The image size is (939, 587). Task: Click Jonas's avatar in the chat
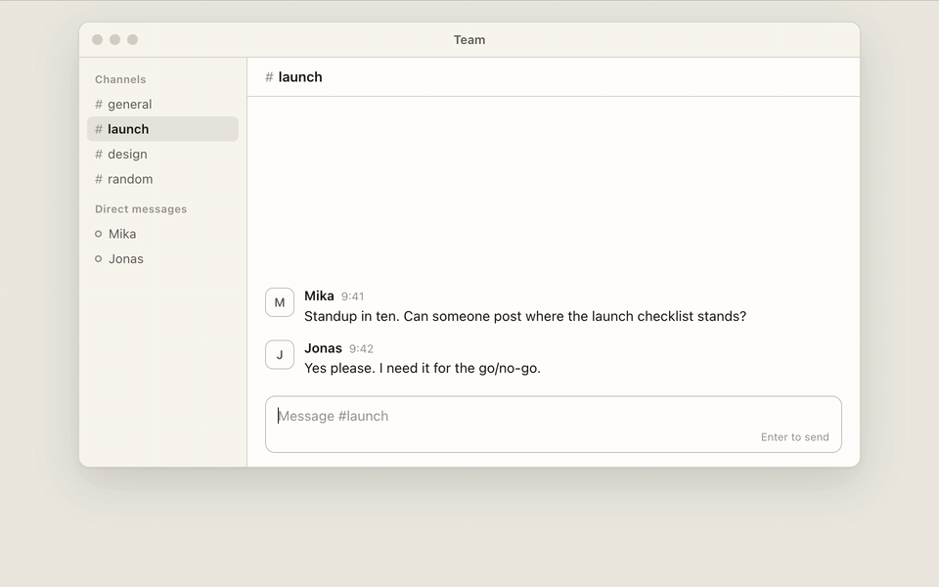(x=280, y=354)
